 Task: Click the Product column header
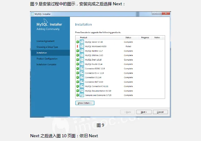click(84, 37)
